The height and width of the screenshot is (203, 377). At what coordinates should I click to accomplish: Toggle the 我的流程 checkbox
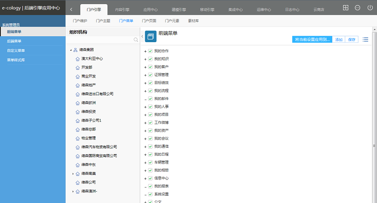point(150,91)
